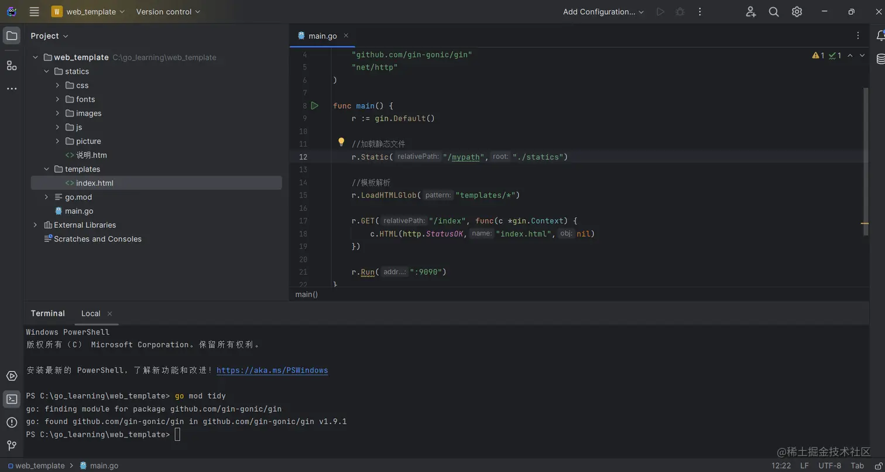The height and width of the screenshot is (472, 885).
Task: Open editor tabs options kebab
Action: coord(858,36)
